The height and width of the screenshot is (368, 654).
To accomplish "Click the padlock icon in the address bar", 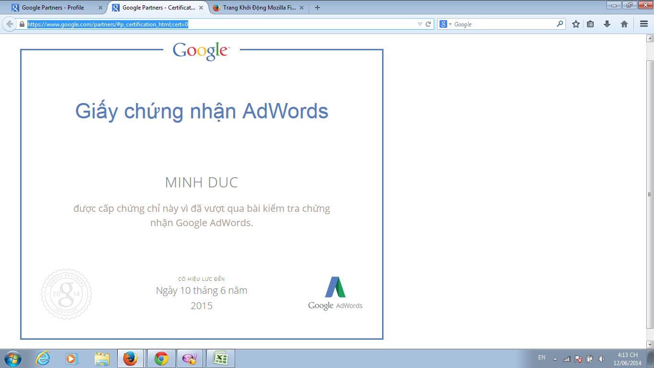I will tap(23, 24).
